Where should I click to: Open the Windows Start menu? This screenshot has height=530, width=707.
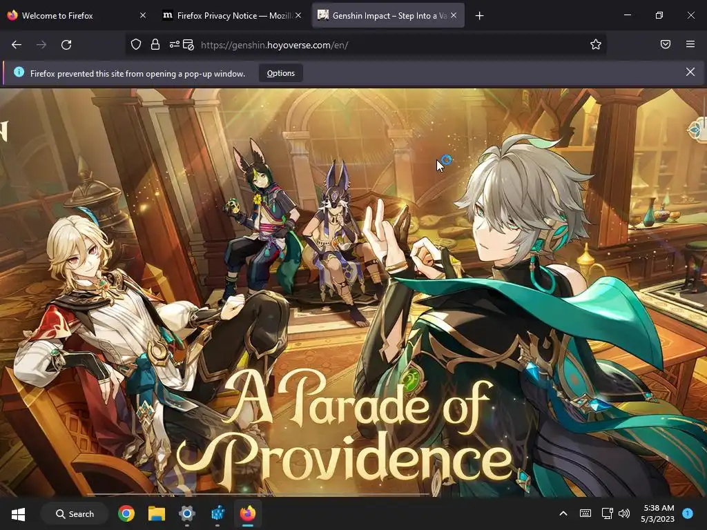pos(18,513)
